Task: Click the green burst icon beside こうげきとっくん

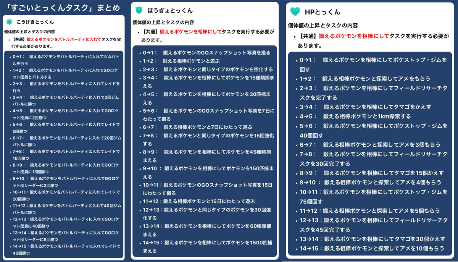Action: [9, 22]
